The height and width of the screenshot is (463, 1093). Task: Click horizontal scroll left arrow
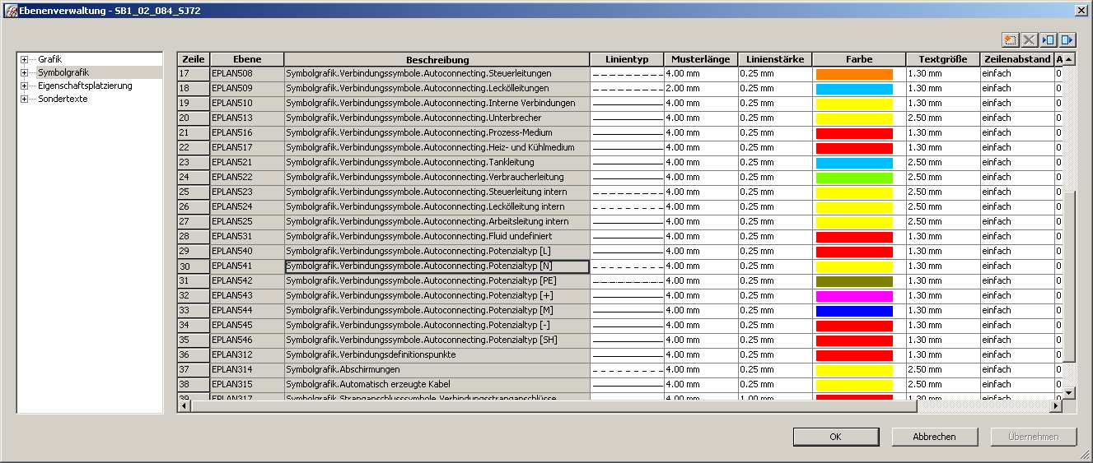click(185, 406)
